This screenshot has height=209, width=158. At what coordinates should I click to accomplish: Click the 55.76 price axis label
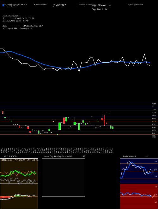[154, 130]
